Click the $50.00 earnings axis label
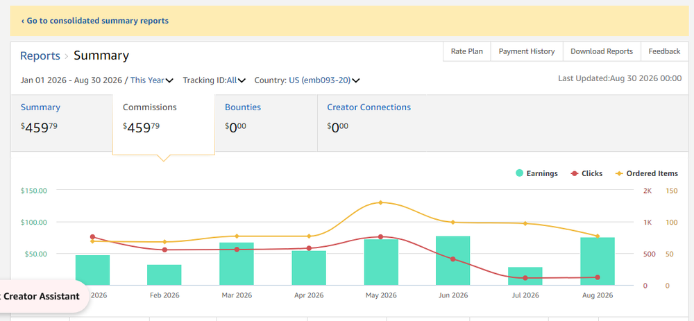Viewport: 694px width, 321px height. pyautogui.click(x=35, y=254)
